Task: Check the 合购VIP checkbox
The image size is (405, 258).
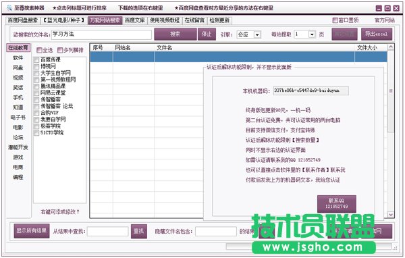Action: pyautogui.click(x=36, y=113)
